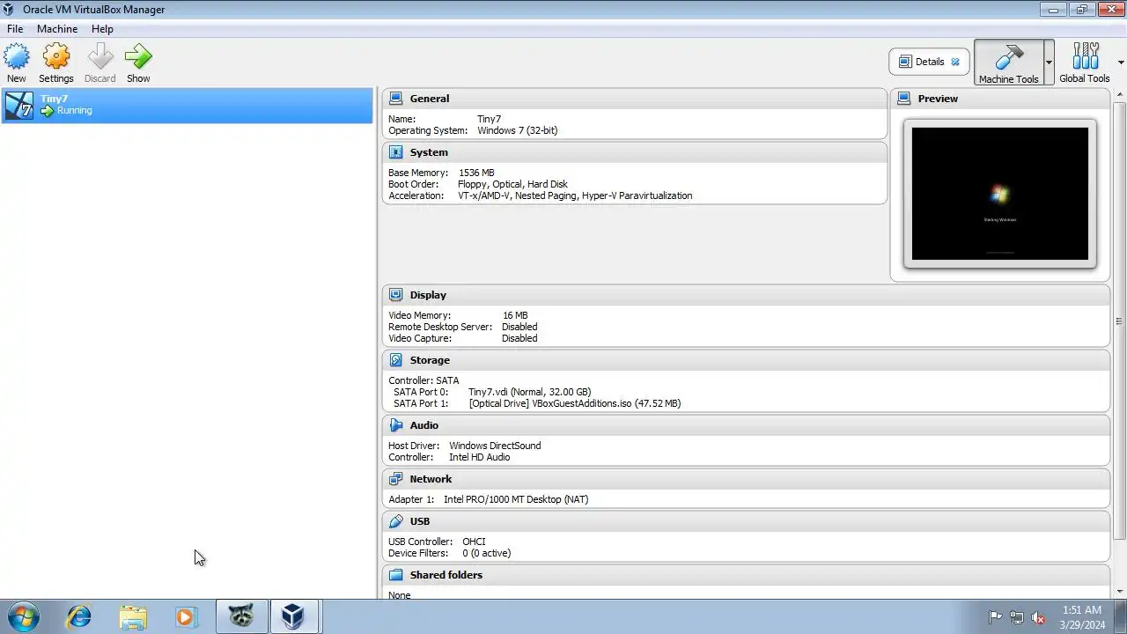
Task: Click the scroll up arrow of details pane
Action: tap(1120, 92)
